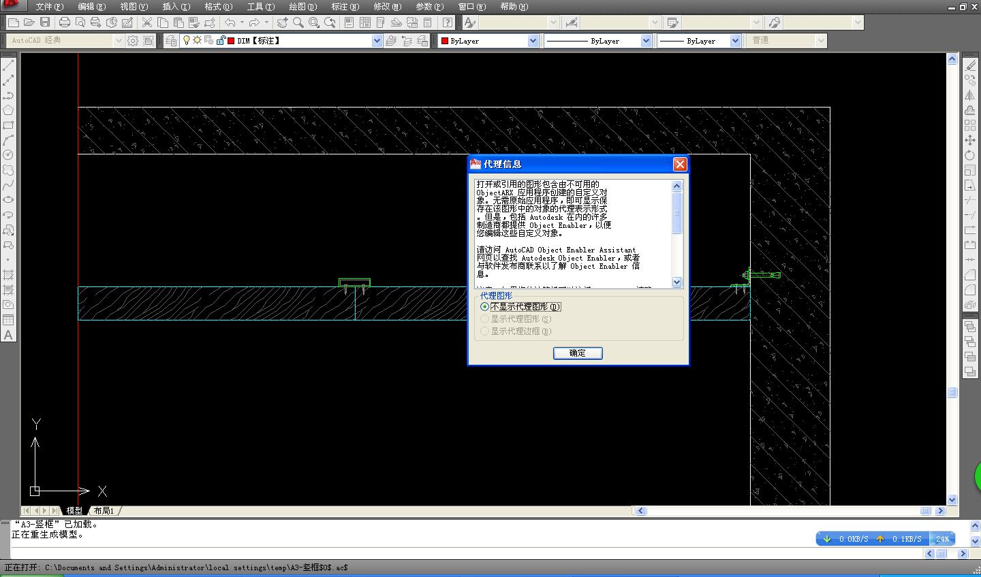The height and width of the screenshot is (577, 981).
Task: Expand the lineweight ByLayer dropdown
Action: coord(735,41)
